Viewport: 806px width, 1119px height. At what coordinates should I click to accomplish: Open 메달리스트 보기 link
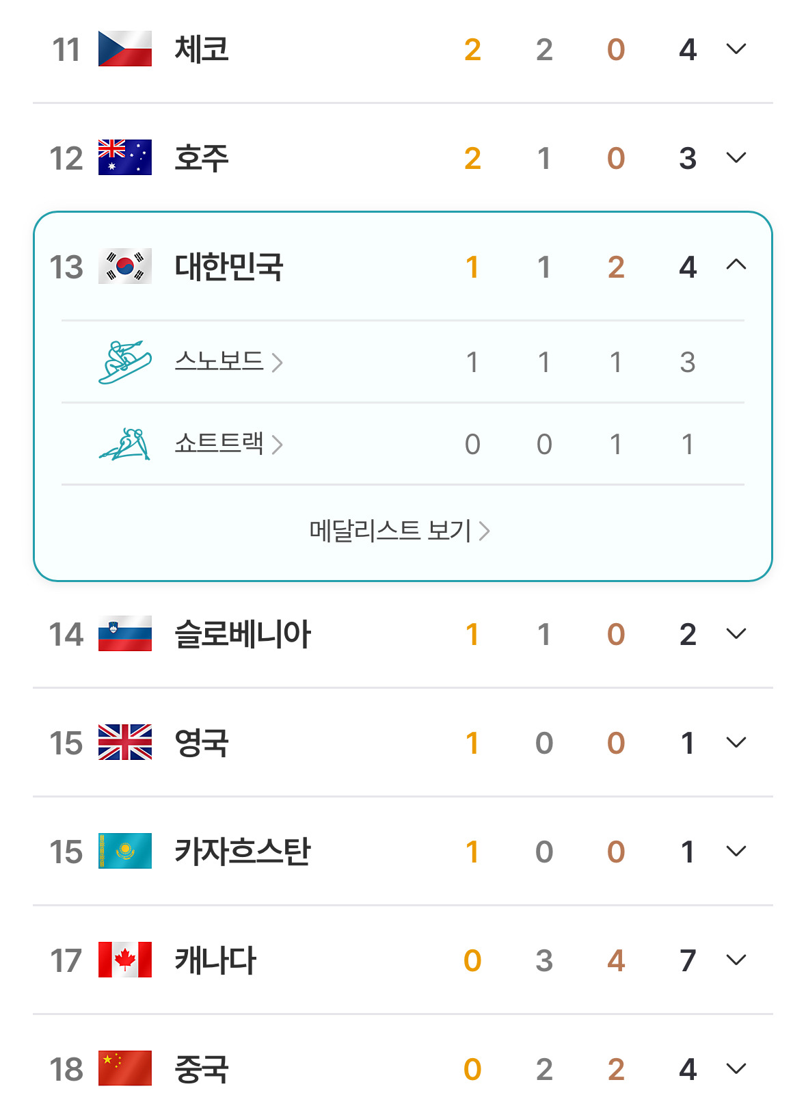(x=400, y=531)
